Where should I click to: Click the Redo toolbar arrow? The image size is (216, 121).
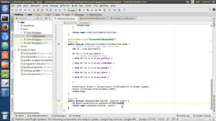[x=29, y=10]
